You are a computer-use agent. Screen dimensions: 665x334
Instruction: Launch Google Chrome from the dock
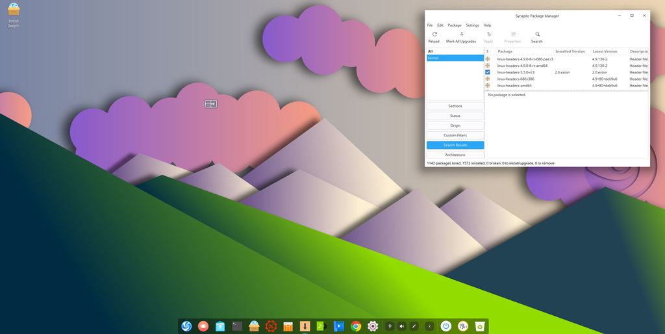356,326
